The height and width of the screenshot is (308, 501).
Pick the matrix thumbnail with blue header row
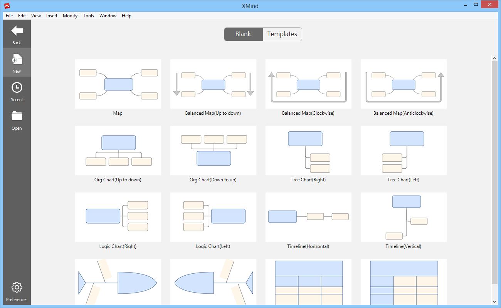click(x=308, y=282)
